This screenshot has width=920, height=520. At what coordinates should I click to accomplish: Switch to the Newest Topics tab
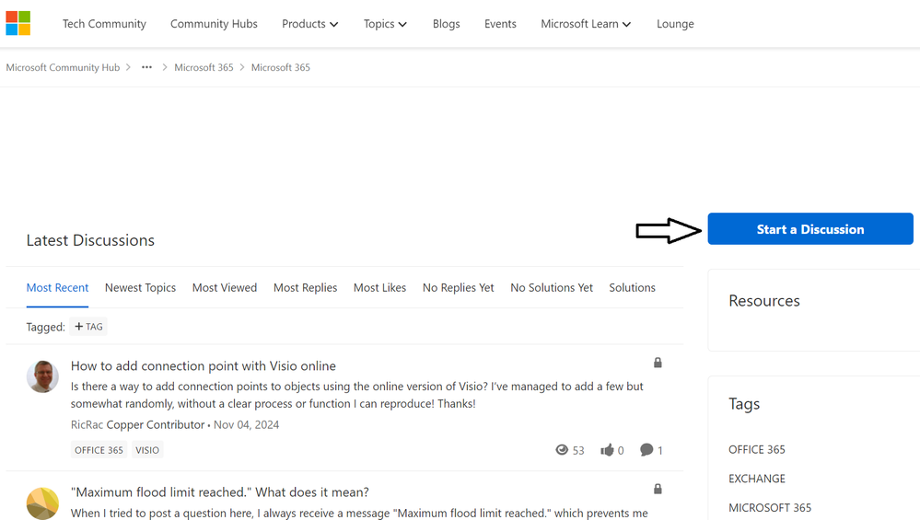pos(140,288)
